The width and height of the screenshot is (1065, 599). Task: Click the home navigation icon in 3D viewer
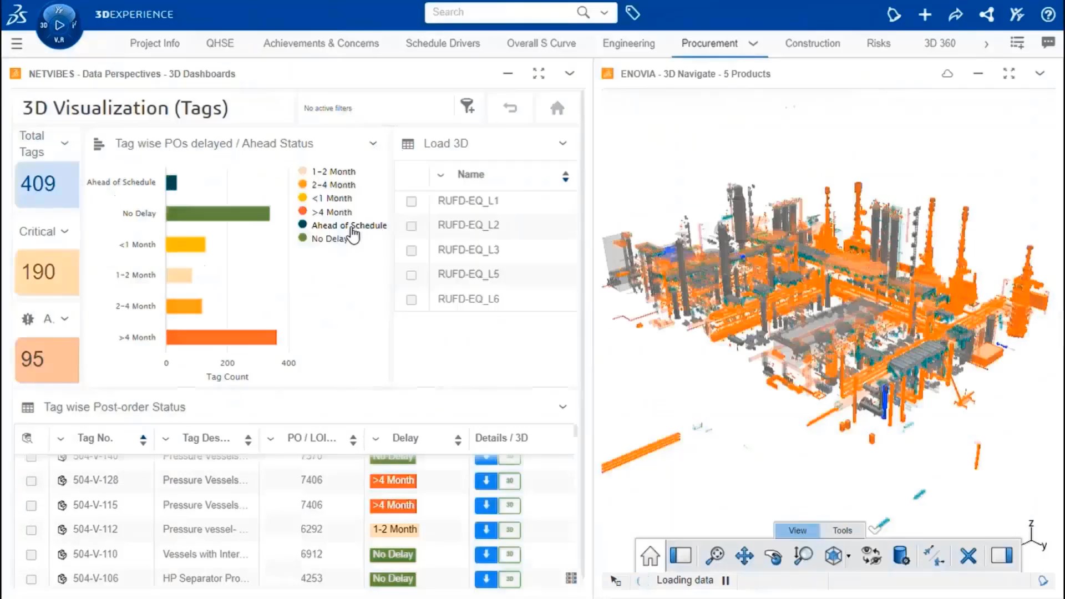pyautogui.click(x=650, y=556)
